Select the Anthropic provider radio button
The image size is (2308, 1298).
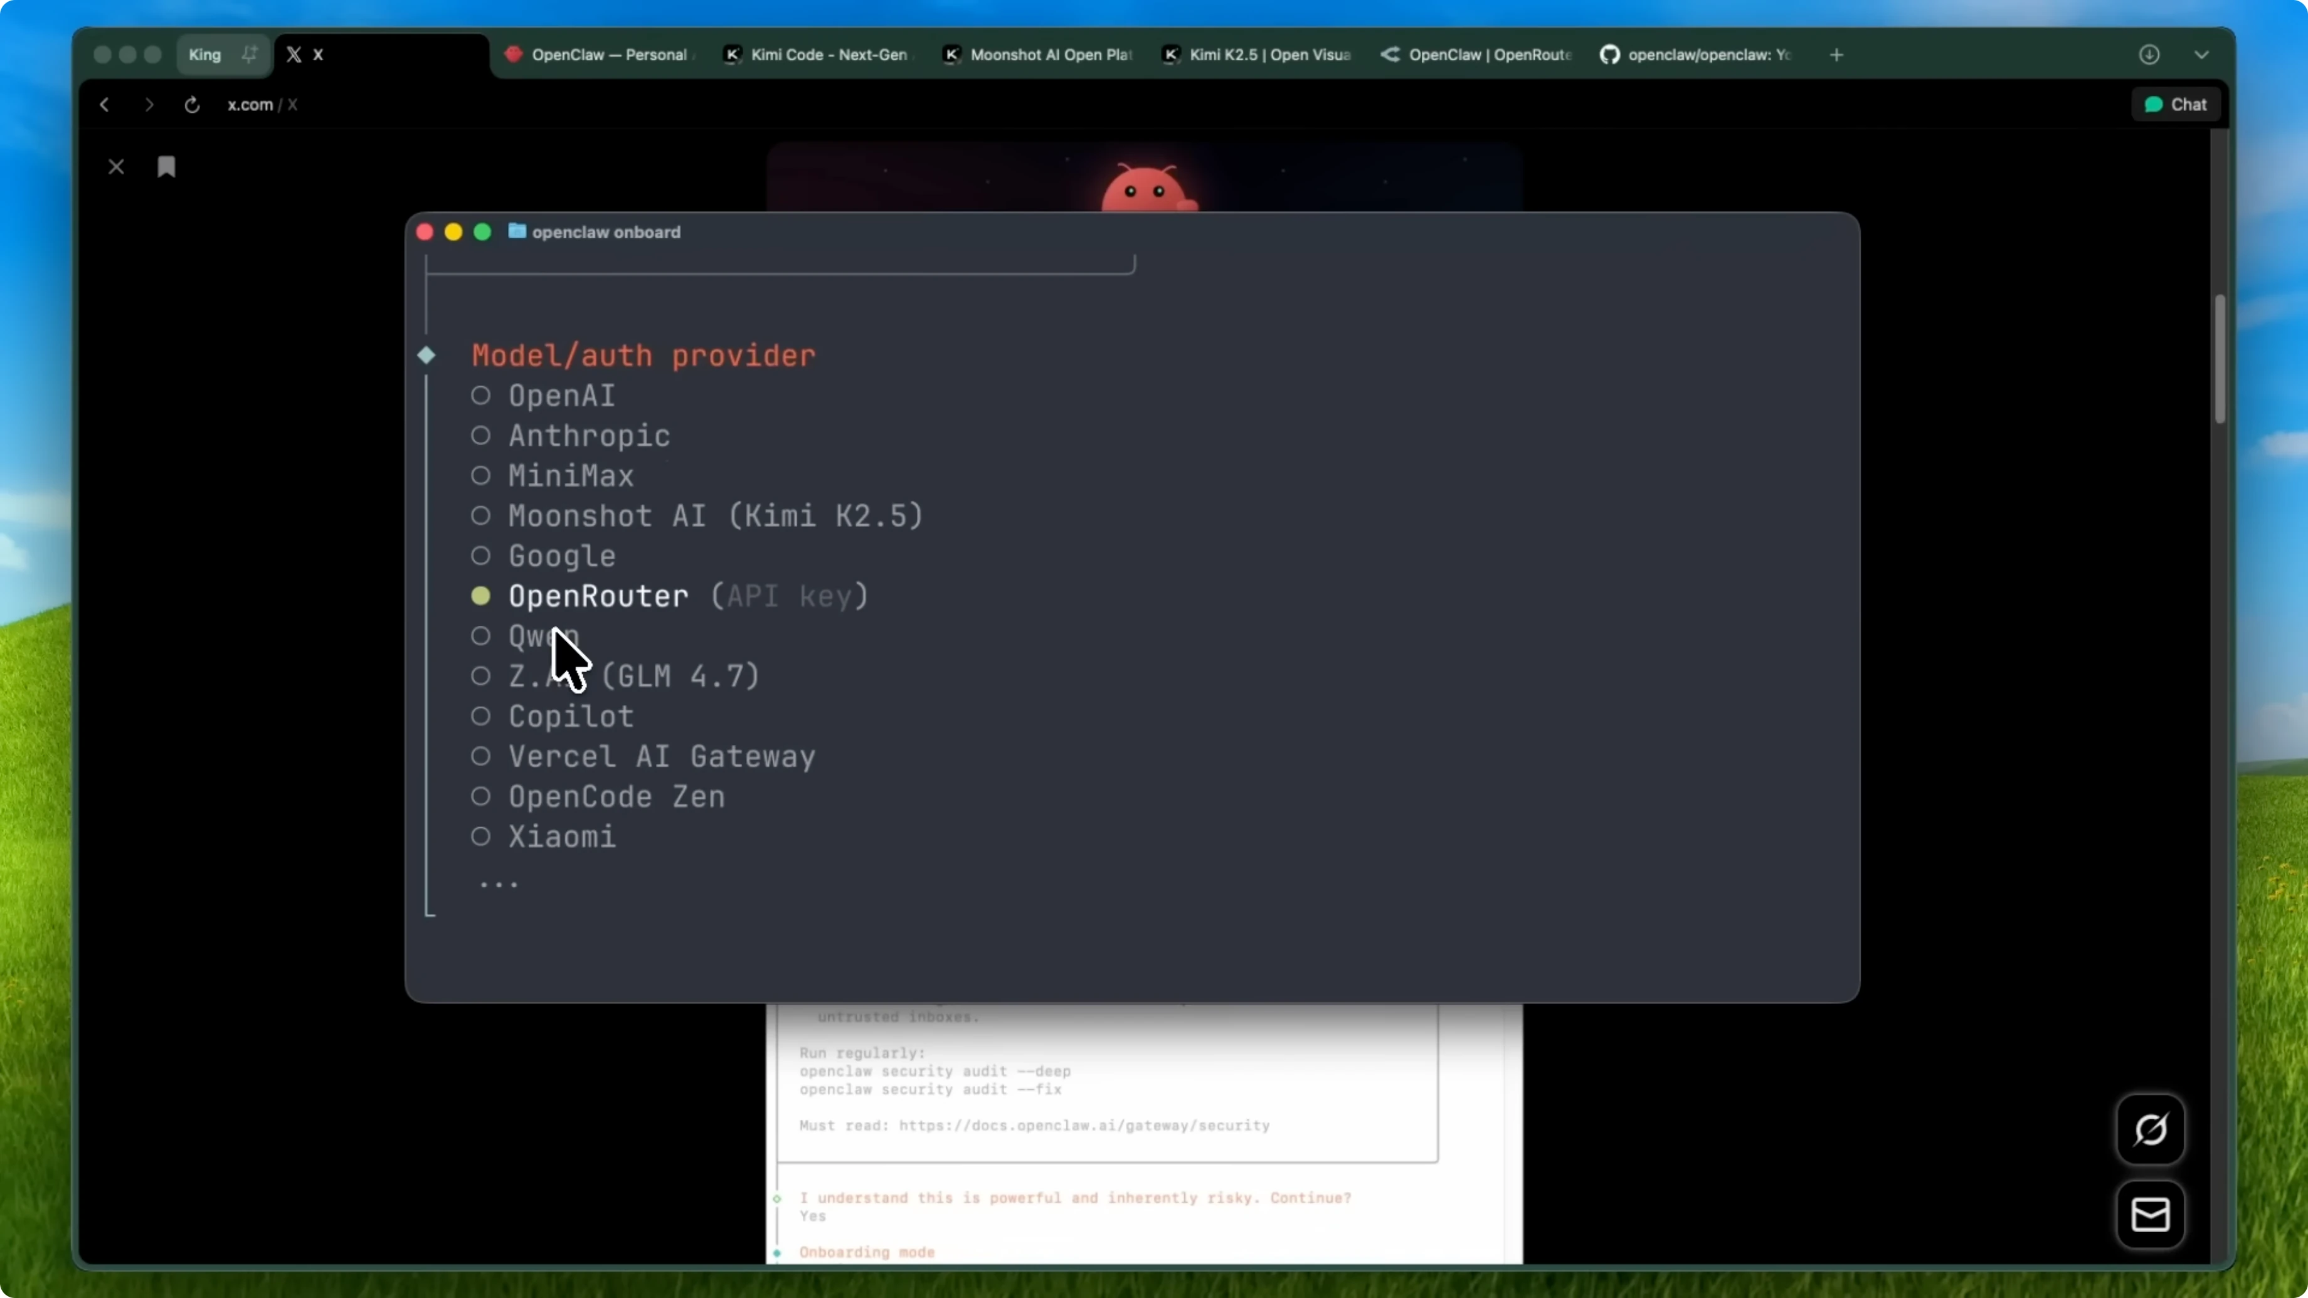click(481, 436)
